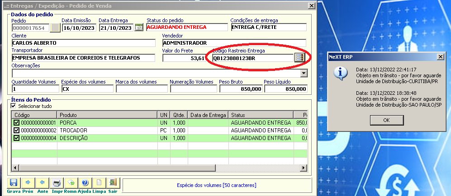Click the Condições de entrega field
Image resolution: width=451 pixels, height=196 pixels.
pos(268,27)
